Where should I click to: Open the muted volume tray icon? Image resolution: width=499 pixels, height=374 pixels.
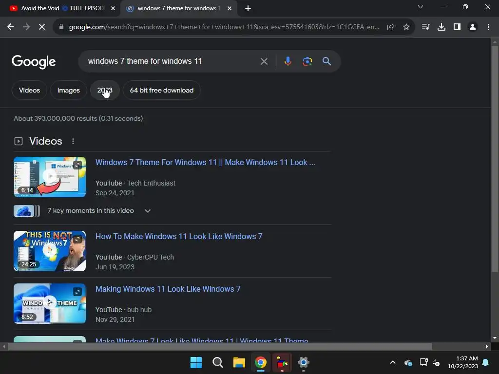436,362
